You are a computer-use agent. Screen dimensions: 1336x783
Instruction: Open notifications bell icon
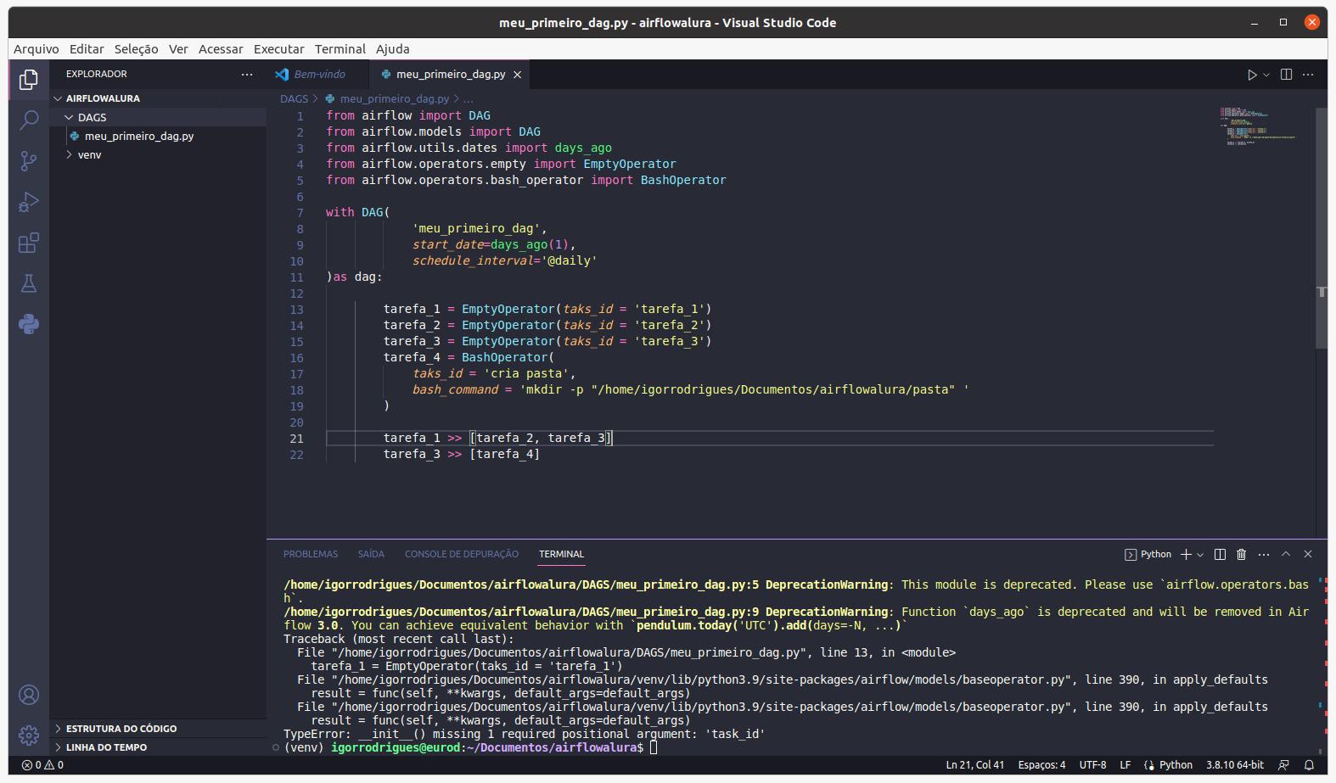1309,765
